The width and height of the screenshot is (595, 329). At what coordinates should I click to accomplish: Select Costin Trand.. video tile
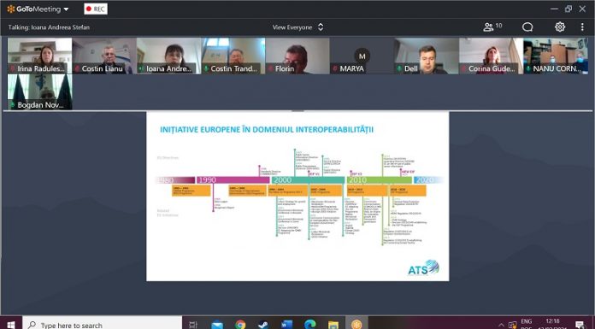pos(233,56)
